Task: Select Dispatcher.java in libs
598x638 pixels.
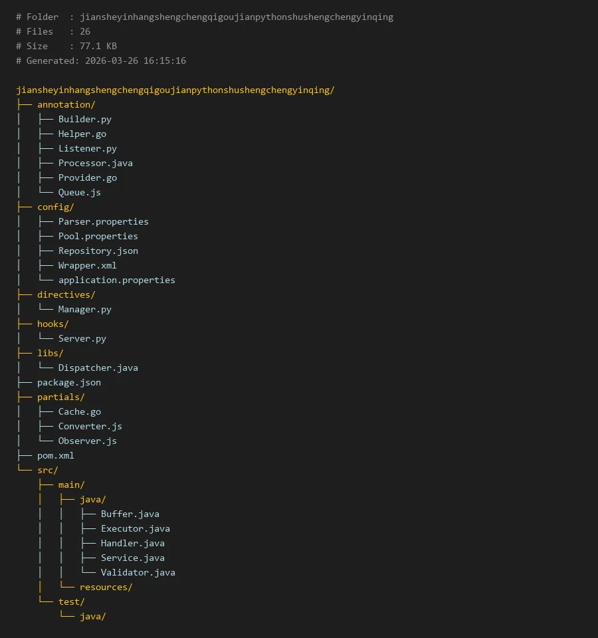Action: tap(98, 368)
